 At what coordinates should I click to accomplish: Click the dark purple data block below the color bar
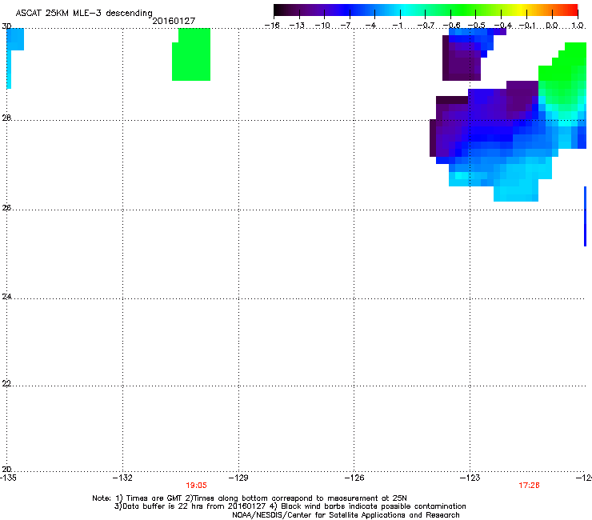coord(462,62)
